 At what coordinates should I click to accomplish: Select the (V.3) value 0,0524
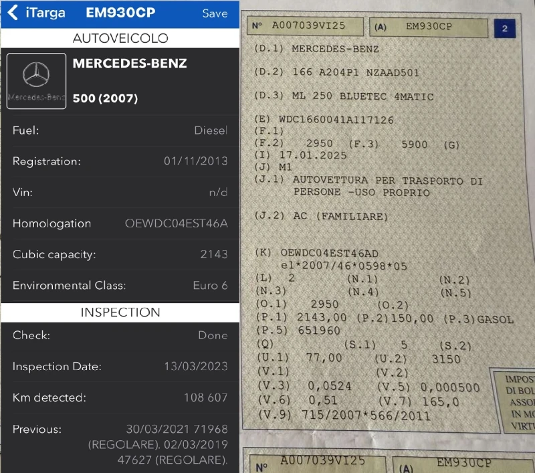(x=329, y=386)
